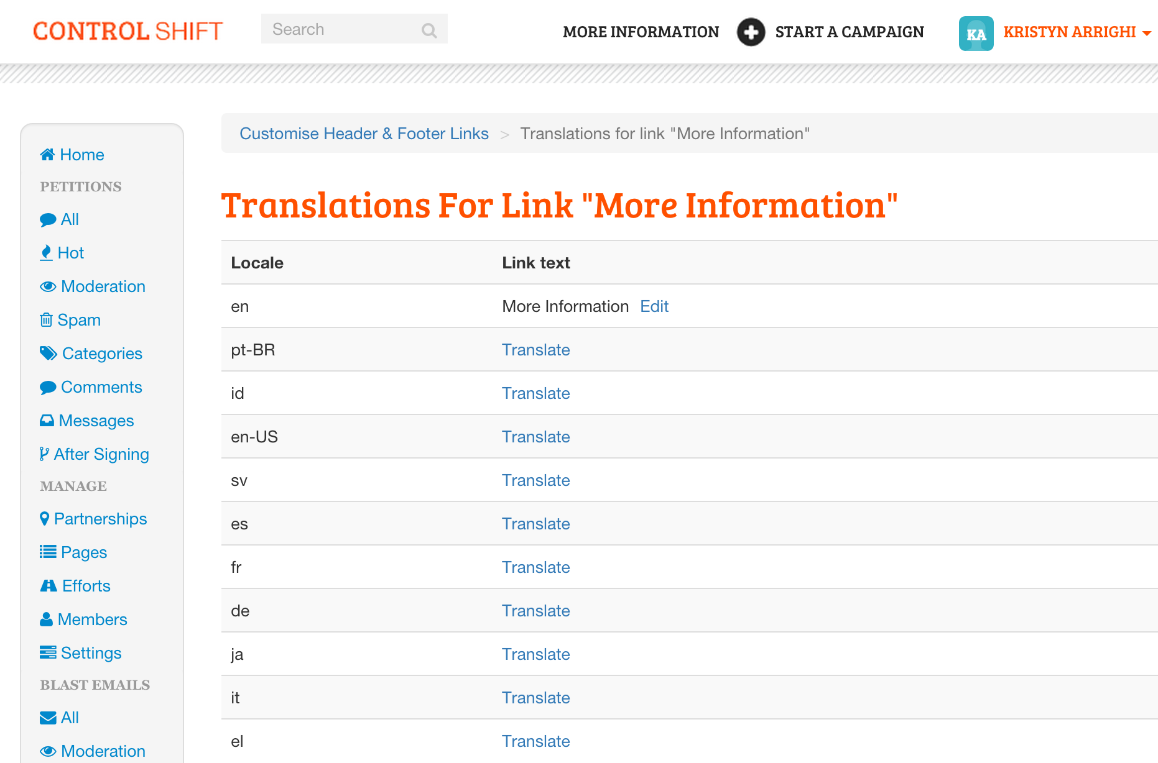
Task: Translate the de locale link
Action: (x=536, y=611)
